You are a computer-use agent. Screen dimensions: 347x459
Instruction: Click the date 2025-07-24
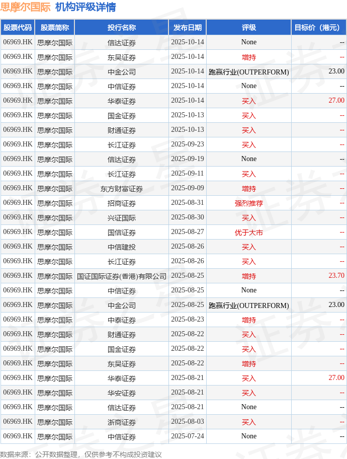(188, 436)
